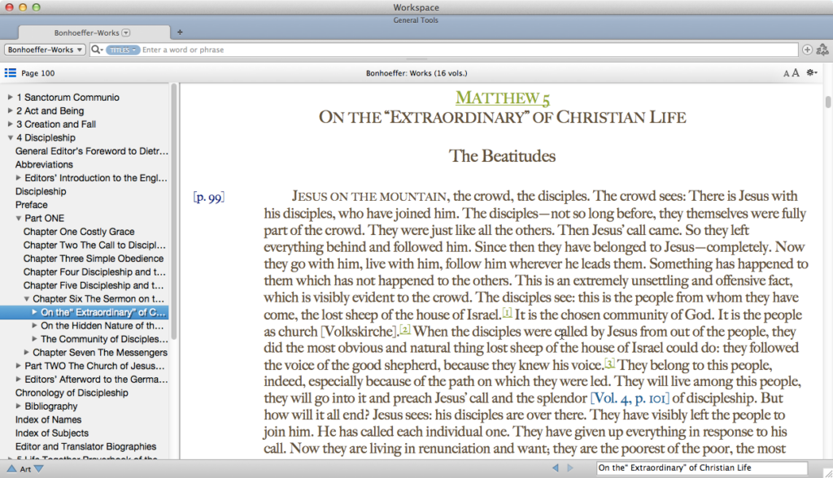833x478 pixels.
Task: Go to previous article with left arrow
Action: coord(555,468)
